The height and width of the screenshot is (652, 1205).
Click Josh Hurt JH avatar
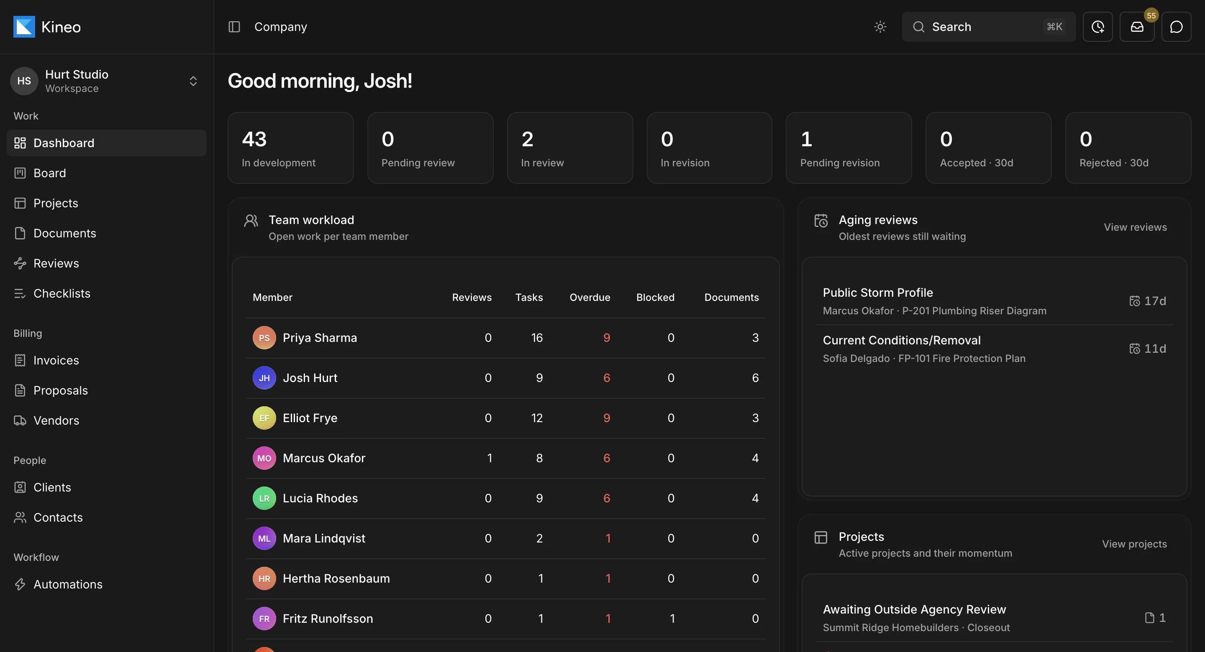click(264, 378)
